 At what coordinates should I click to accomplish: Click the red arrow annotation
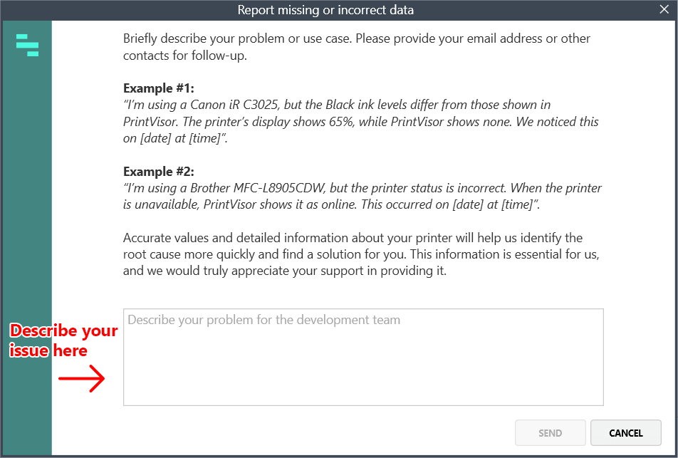point(80,379)
